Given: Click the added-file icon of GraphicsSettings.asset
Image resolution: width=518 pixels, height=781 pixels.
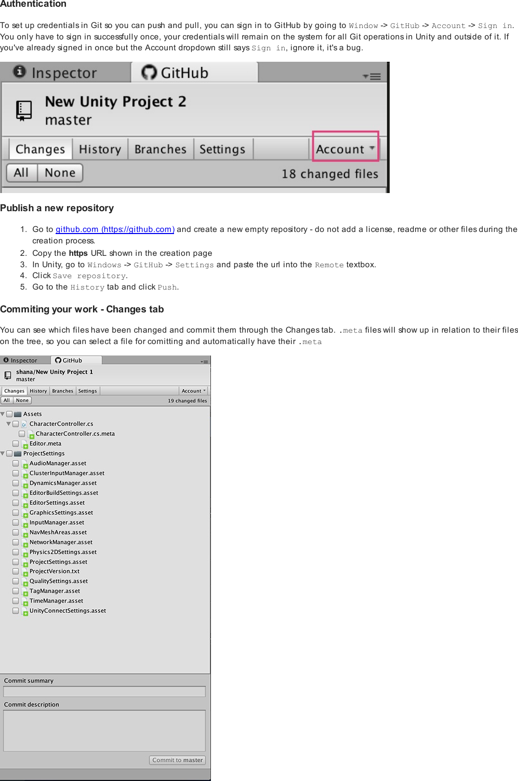Looking at the screenshot, I should click(24, 513).
